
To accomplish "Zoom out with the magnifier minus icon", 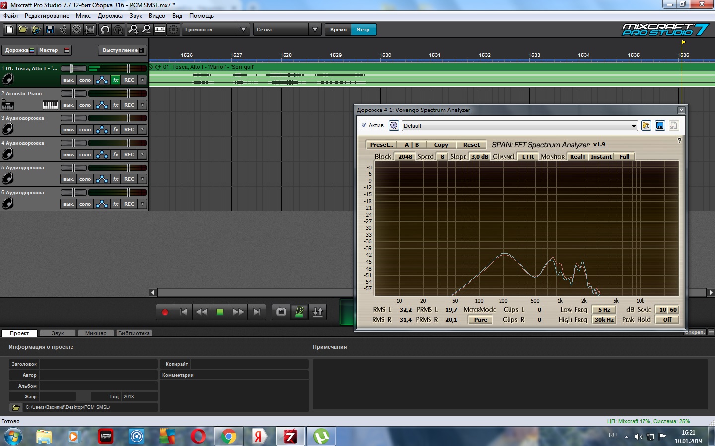I will (146, 30).
